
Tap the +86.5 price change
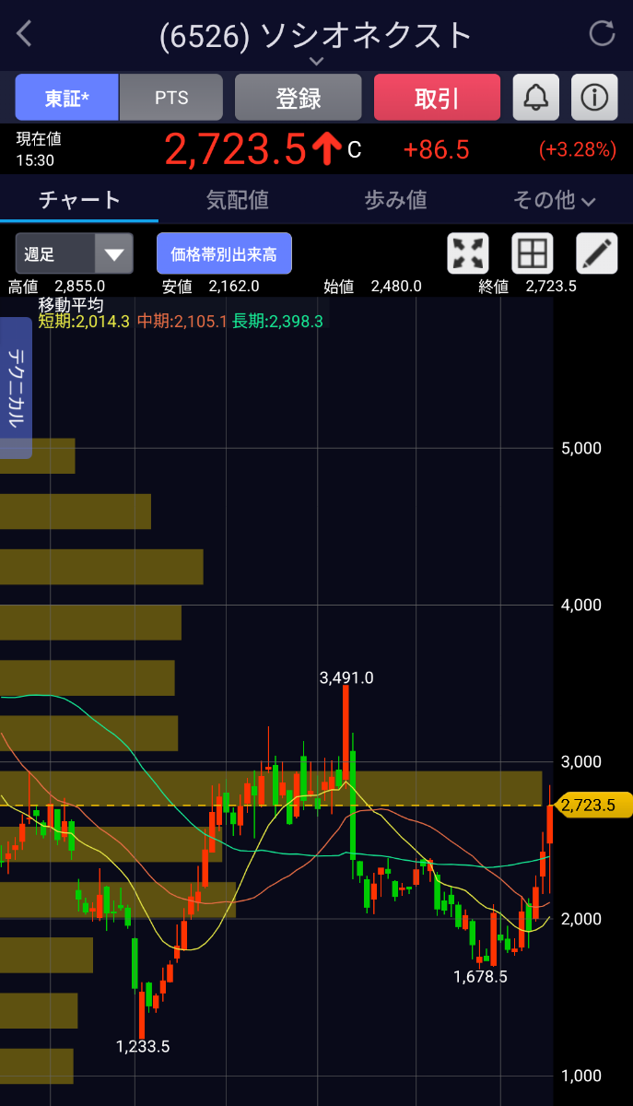[x=437, y=149]
